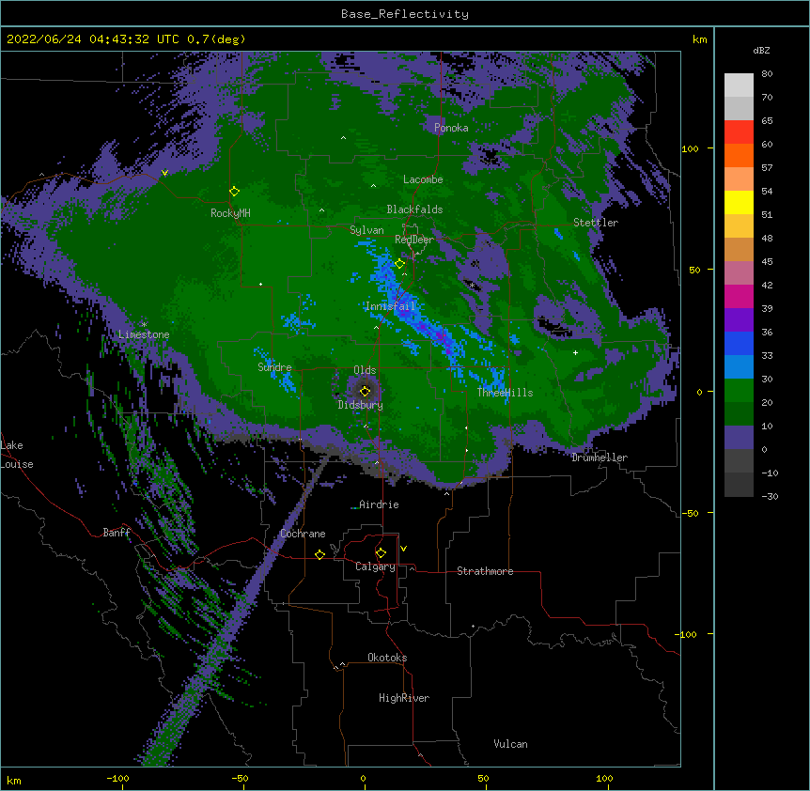
Task: Click the Sundre town label
Action: pos(274,367)
